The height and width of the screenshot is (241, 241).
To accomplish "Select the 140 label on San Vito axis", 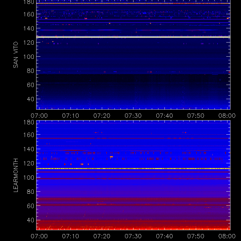I will pos(29,28).
